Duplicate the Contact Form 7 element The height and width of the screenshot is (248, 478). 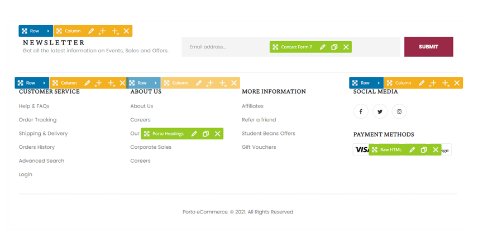click(334, 47)
